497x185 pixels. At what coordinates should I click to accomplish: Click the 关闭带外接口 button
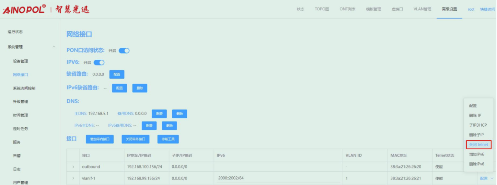click(135, 139)
